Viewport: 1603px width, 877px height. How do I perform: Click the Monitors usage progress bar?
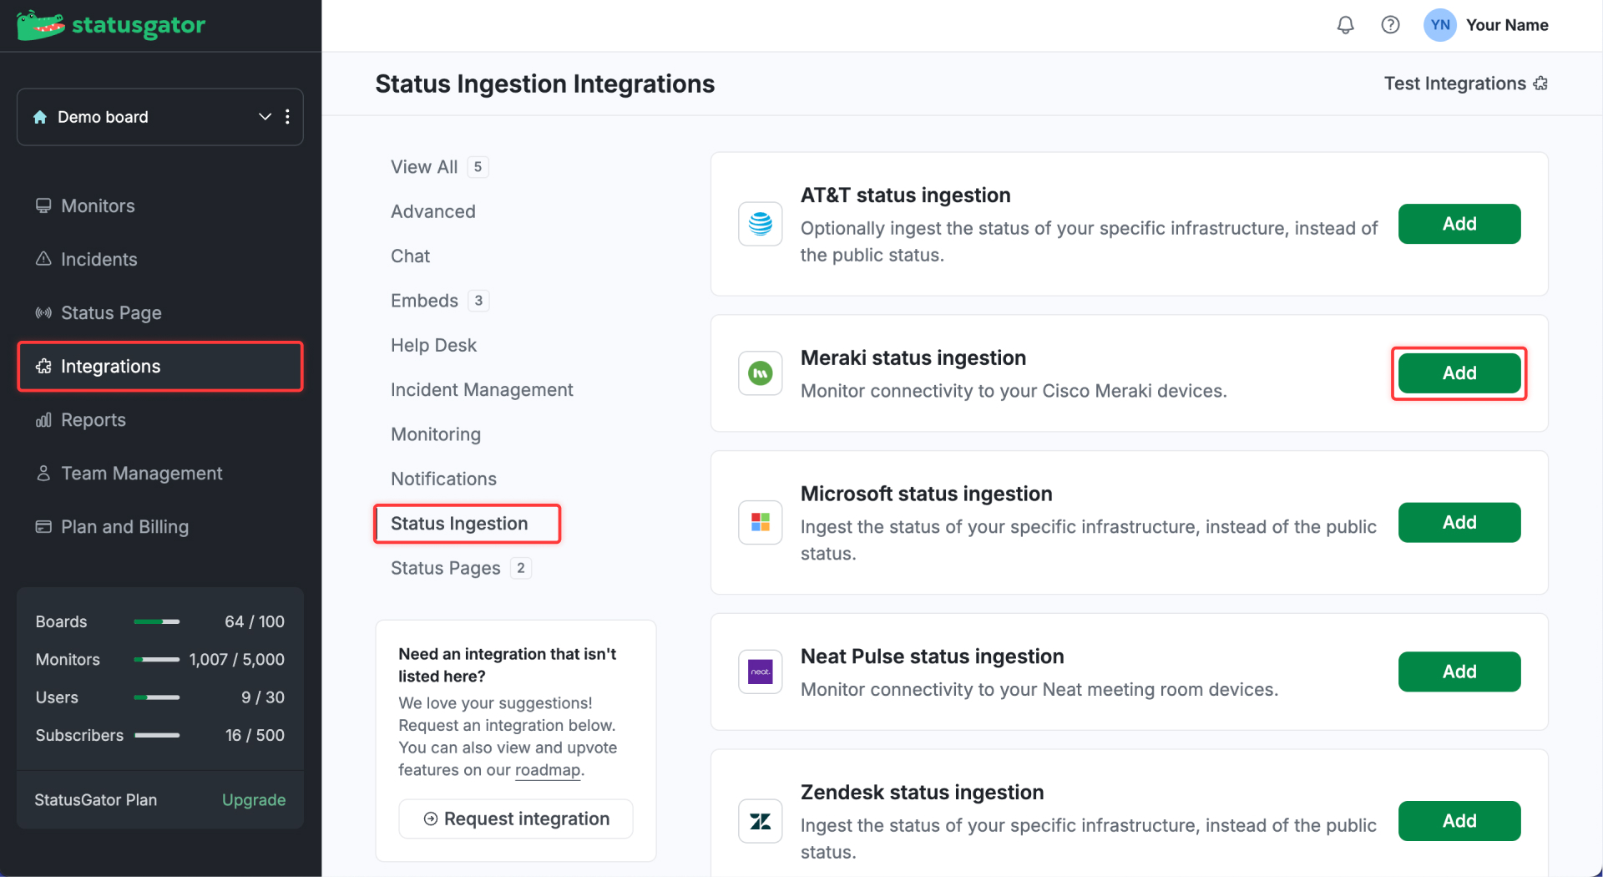point(157,660)
